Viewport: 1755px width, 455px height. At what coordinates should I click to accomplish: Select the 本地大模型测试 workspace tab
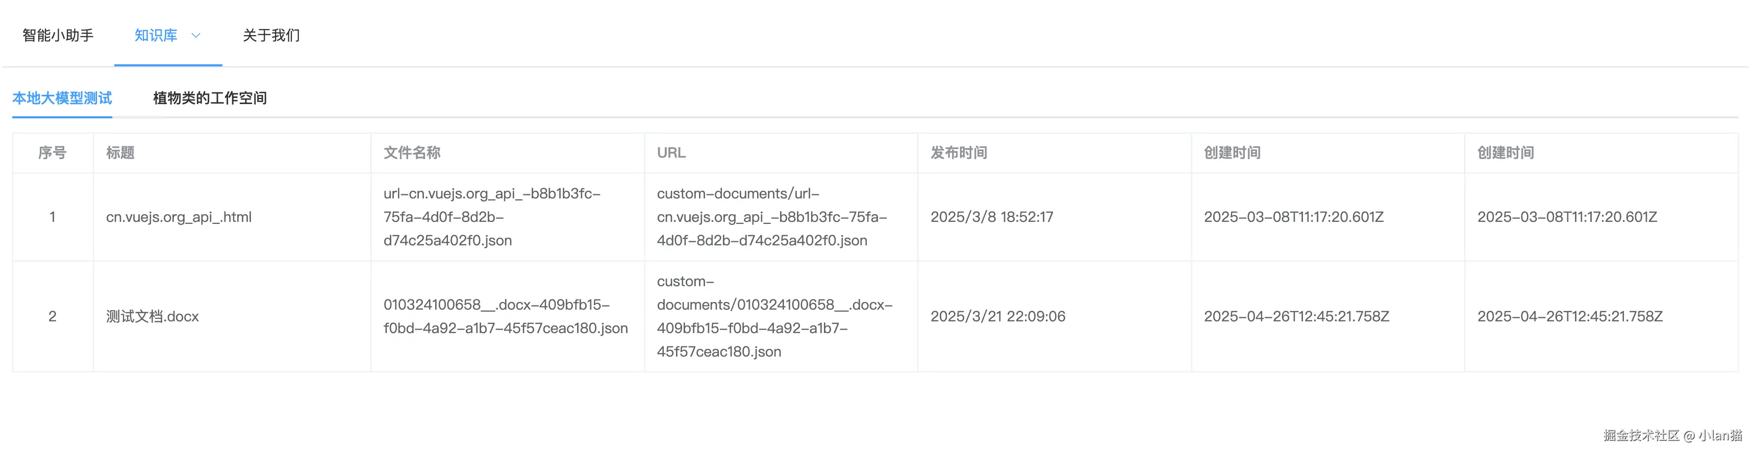[62, 98]
